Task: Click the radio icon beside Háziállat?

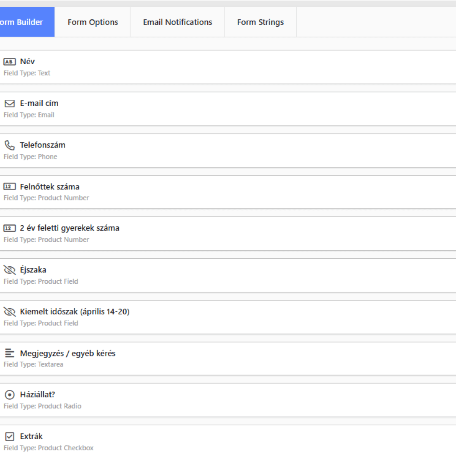Action: pos(9,395)
